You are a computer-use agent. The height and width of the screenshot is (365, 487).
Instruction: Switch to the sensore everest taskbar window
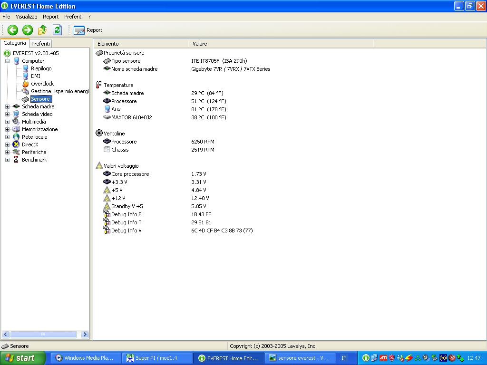(301, 358)
